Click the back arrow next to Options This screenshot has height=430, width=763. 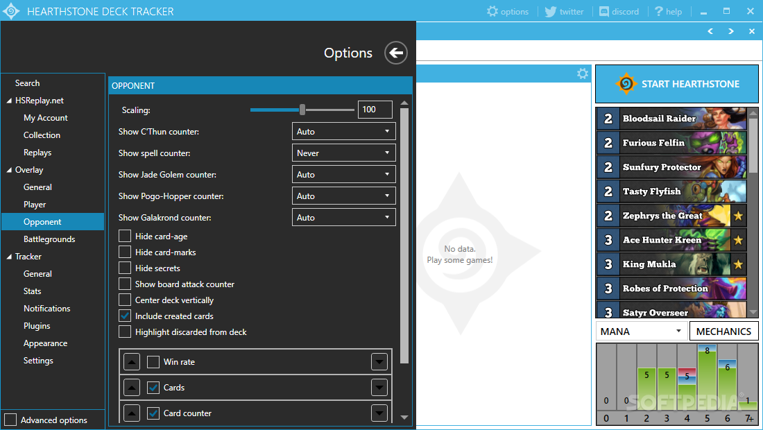click(396, 53)
